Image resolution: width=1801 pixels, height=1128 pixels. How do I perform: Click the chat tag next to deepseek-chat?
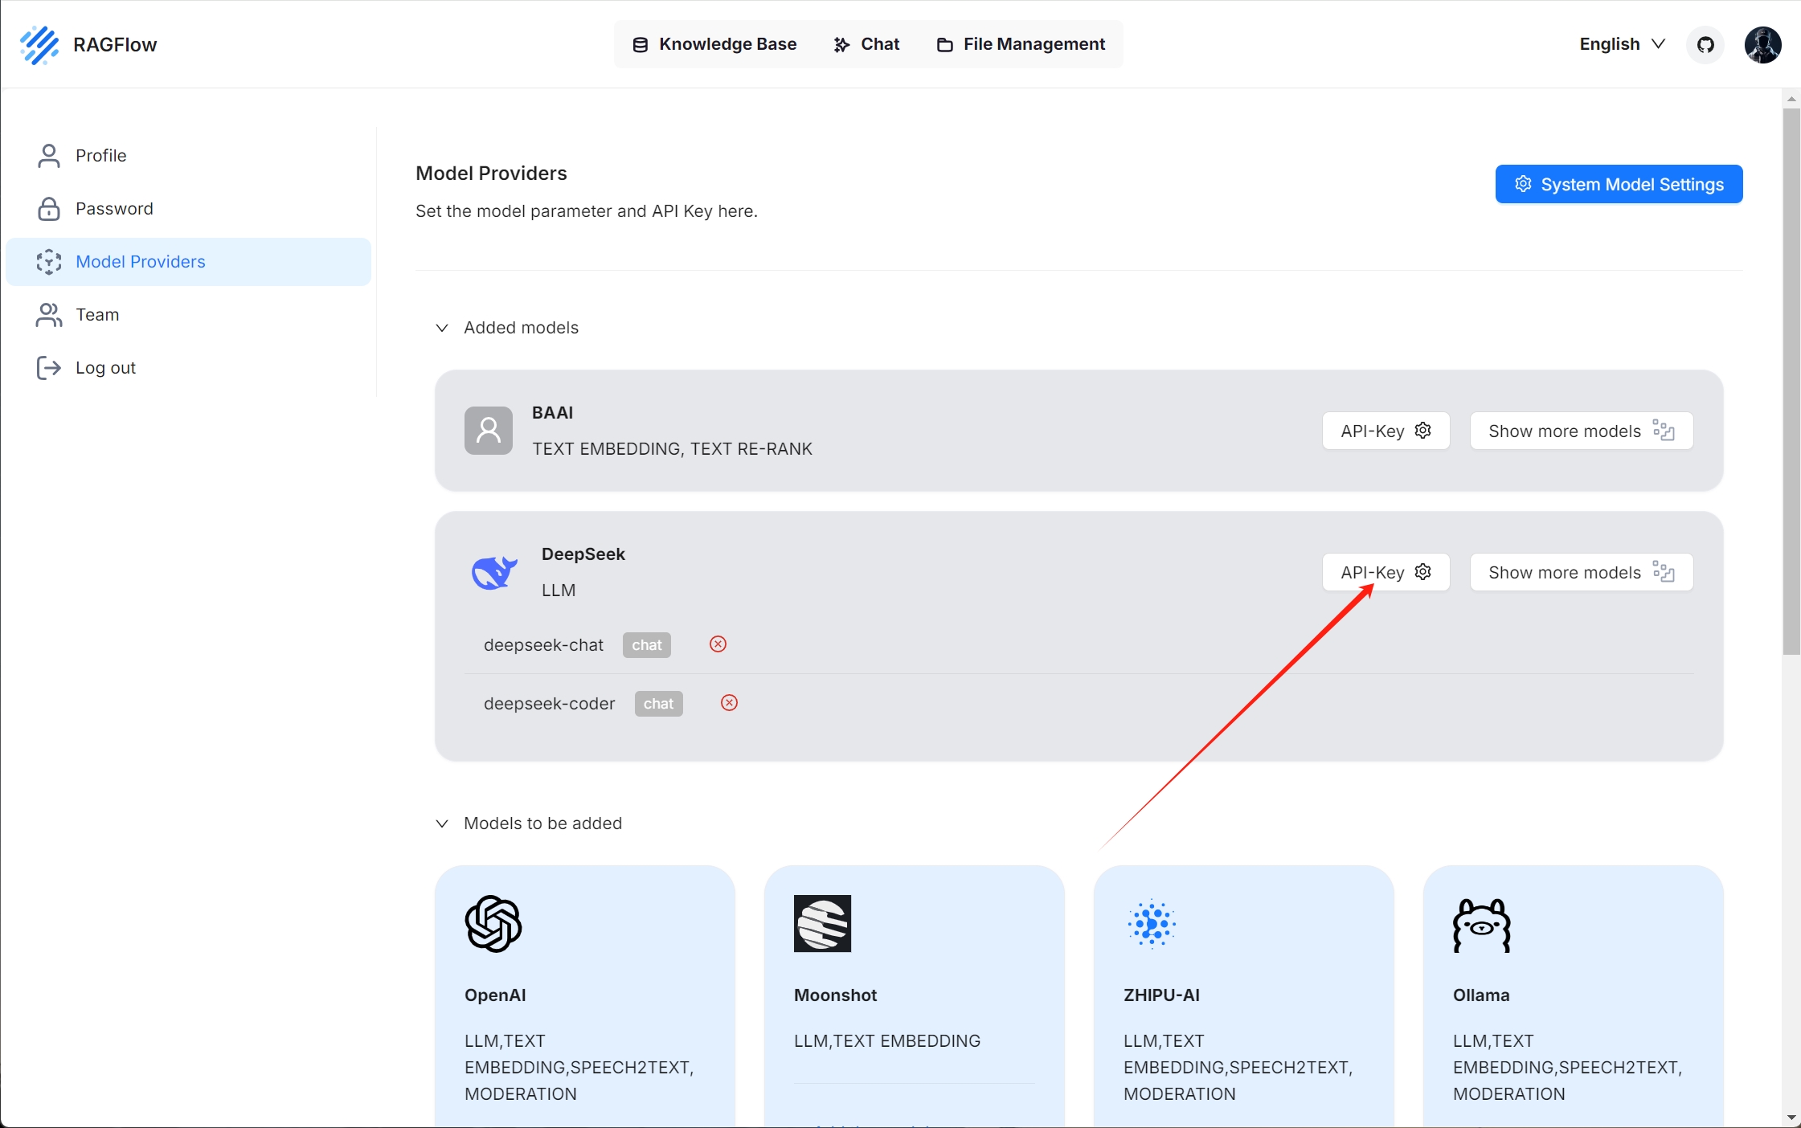[646, 645]
